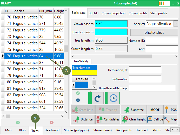Click the red cancel icon below the tree list

tap(51, 122)
